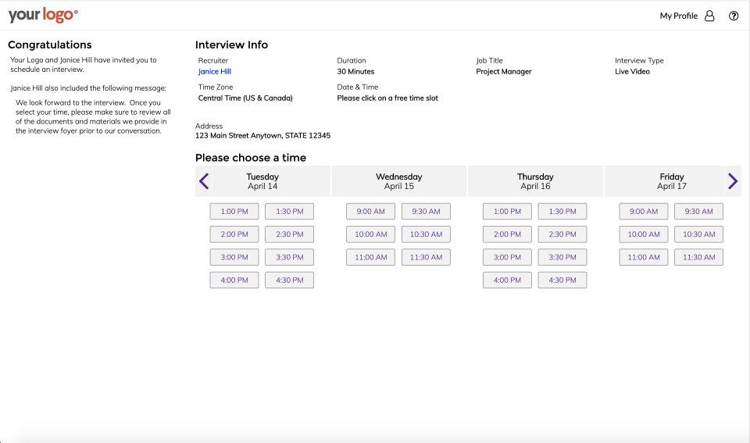
Task: Click the Project Manager job title
Action: click(504, 72)
